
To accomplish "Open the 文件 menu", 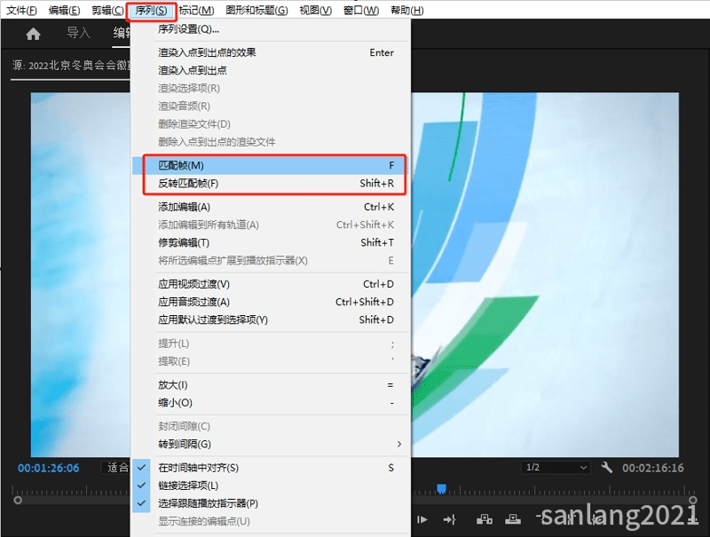I will coord(21,10).
